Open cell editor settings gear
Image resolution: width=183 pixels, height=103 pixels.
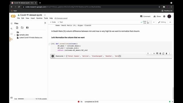(160, 54)
